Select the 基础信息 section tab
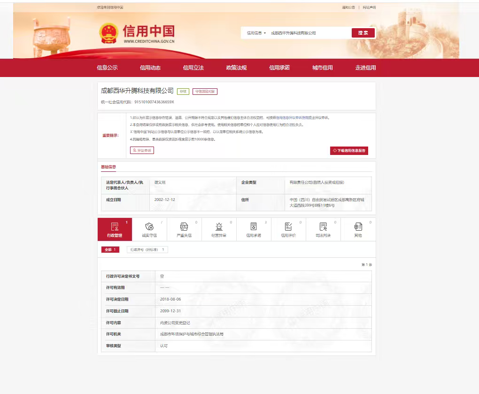This screenshot has height=394, width=479. tap(108, 167)
